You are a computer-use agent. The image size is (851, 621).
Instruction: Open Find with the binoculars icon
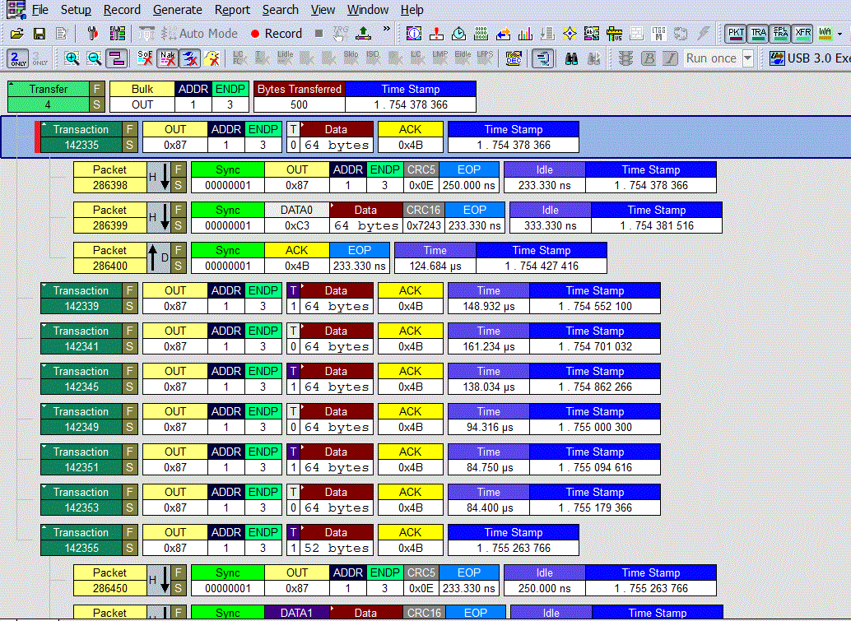[571, 58]
